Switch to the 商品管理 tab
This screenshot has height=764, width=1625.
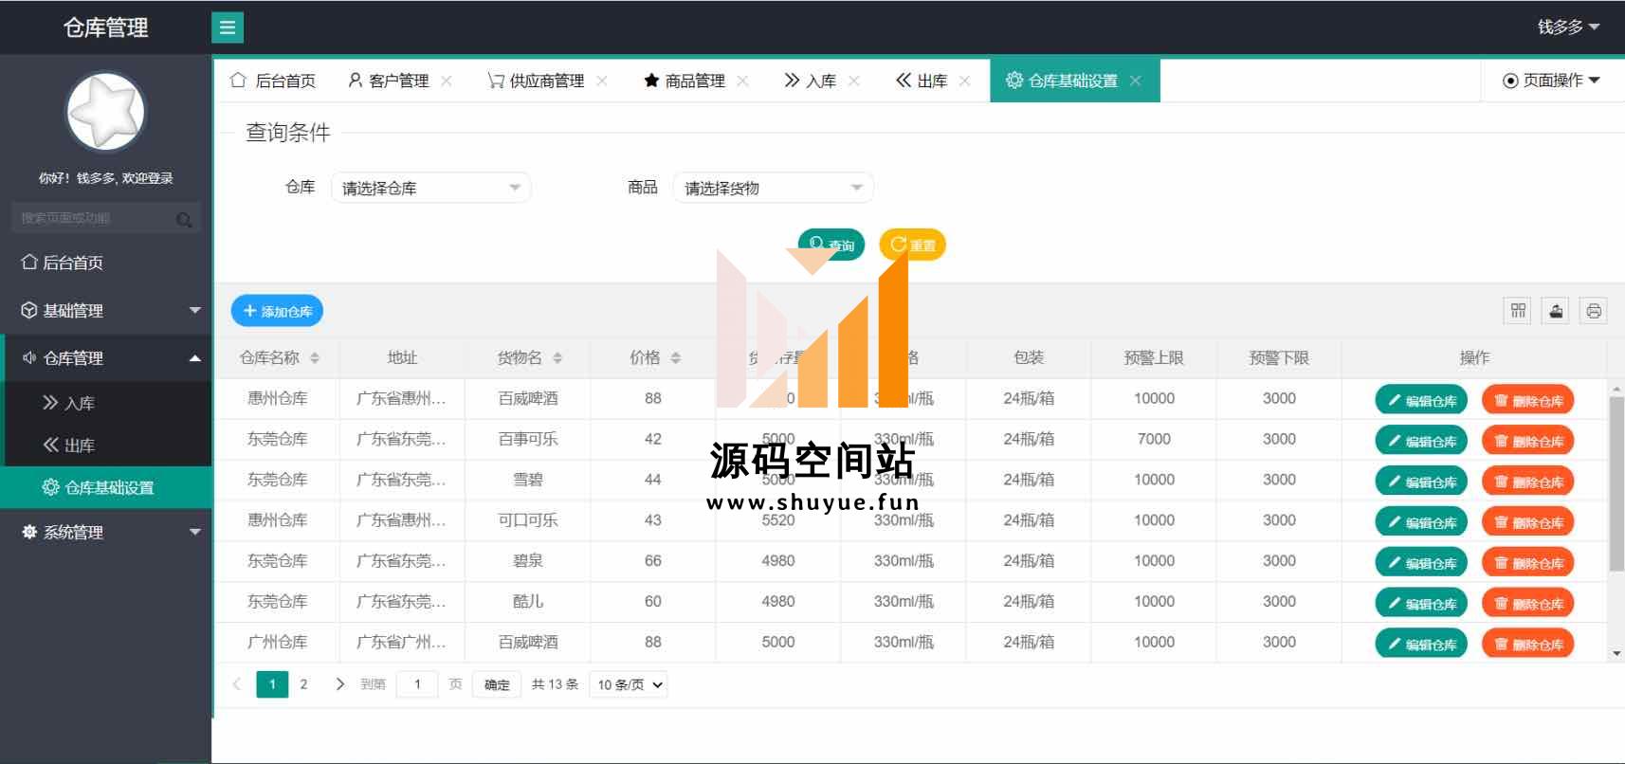pos(685,81)
